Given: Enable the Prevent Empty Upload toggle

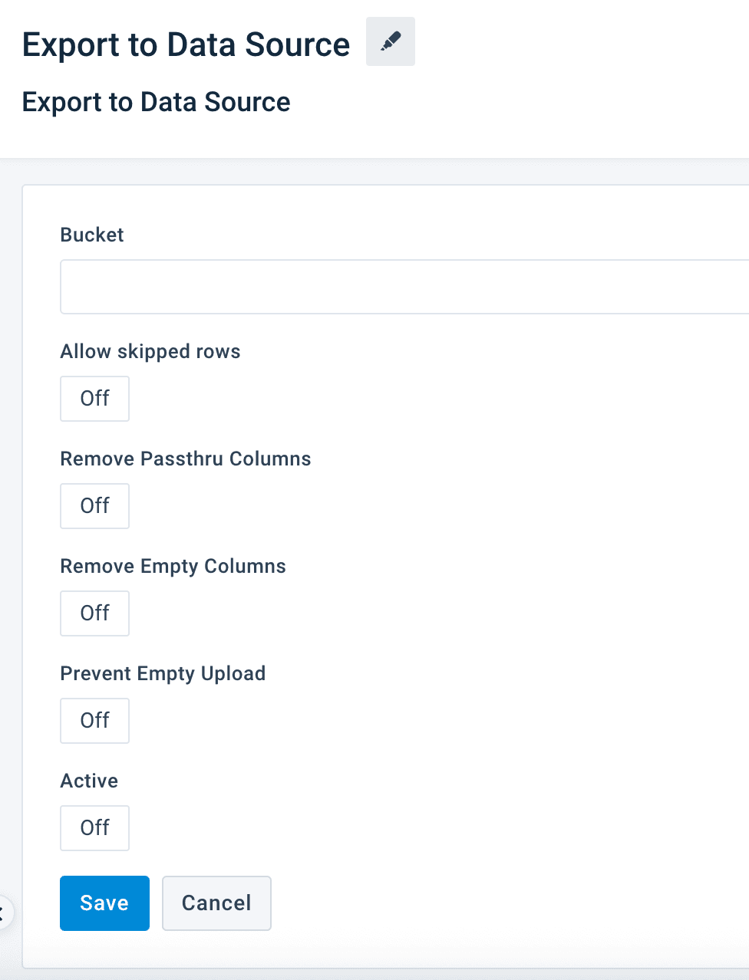Looking at the screenshot, I should pyautogui.click(x=95, y=721).
